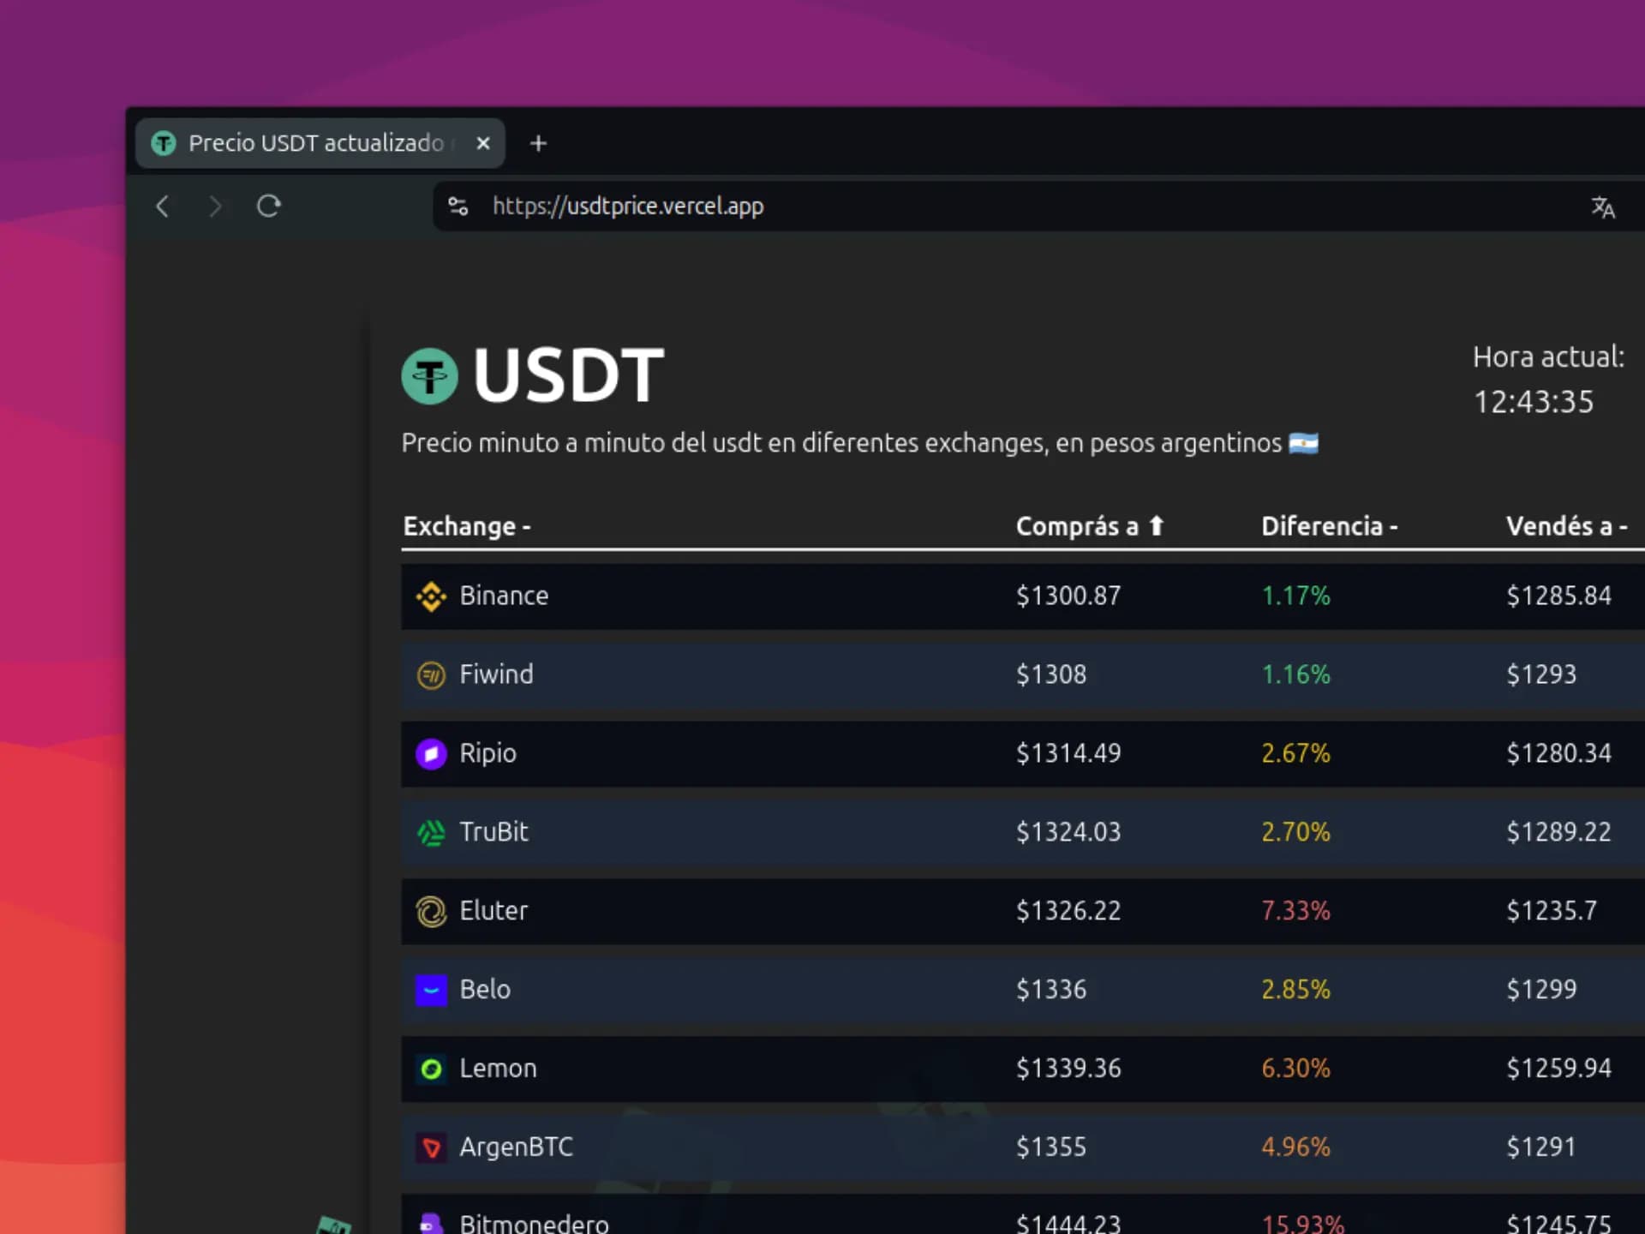This screenshot has width=1645, height=1234.
Task: Click the Hora actual label
Action: click(x=1548, y=357)
